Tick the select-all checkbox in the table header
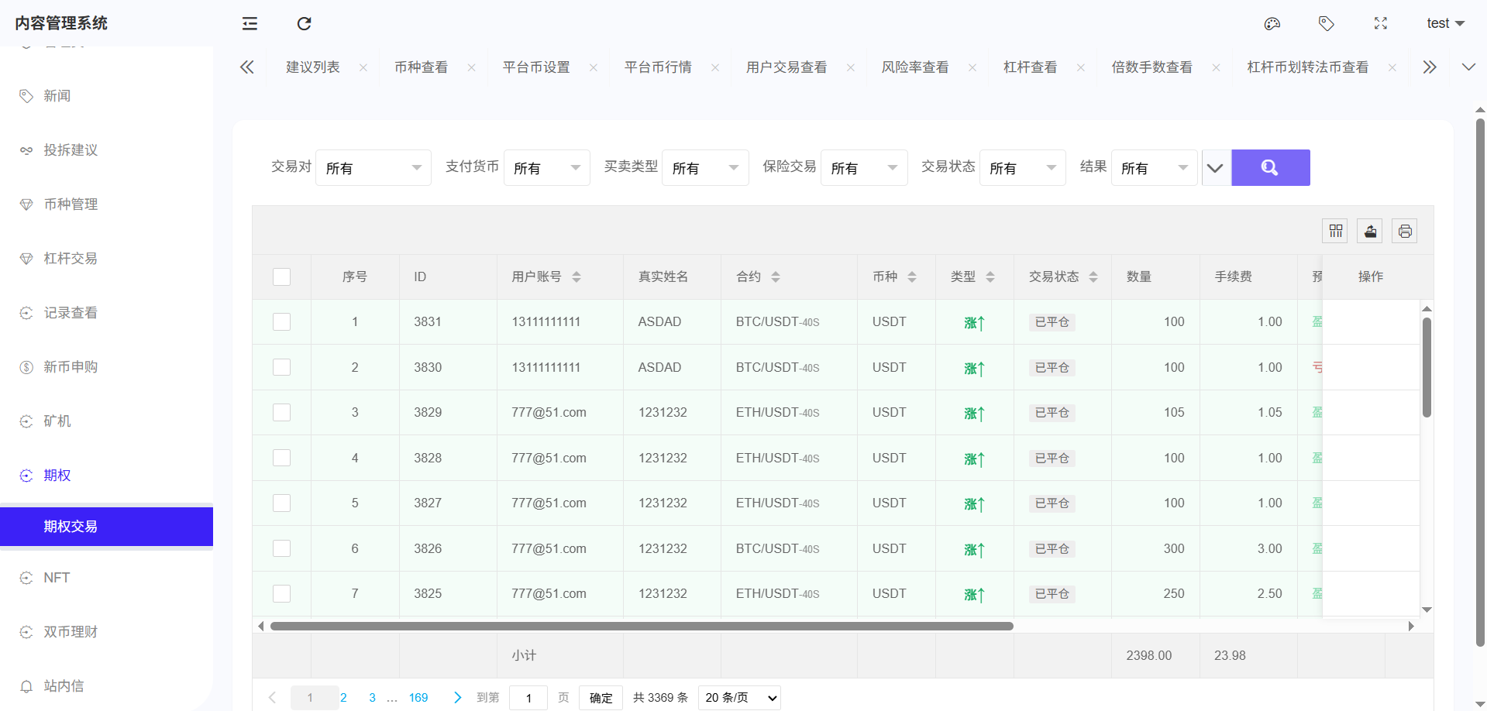Screen dimensions: 1487x711 pos(281,277)
